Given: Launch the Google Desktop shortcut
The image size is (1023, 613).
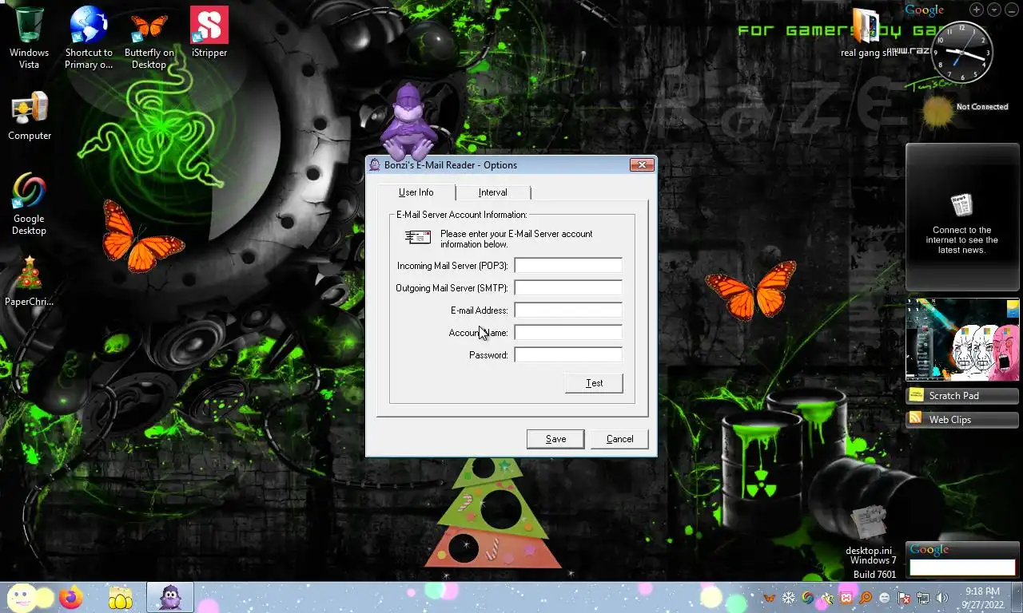Looking at the screenshot, I should [29, 204].
